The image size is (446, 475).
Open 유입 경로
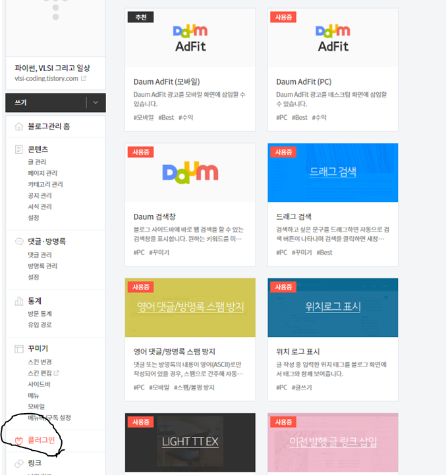pos(40,325)
